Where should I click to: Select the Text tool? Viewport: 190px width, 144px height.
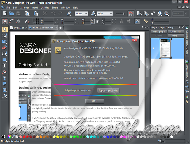pos(5,66)
